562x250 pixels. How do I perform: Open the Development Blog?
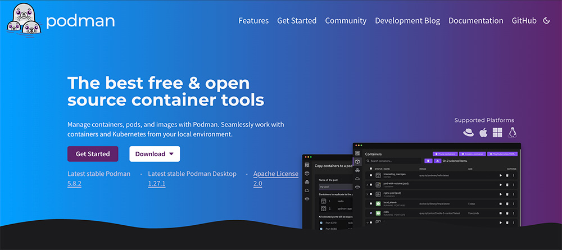coord(407,21)
